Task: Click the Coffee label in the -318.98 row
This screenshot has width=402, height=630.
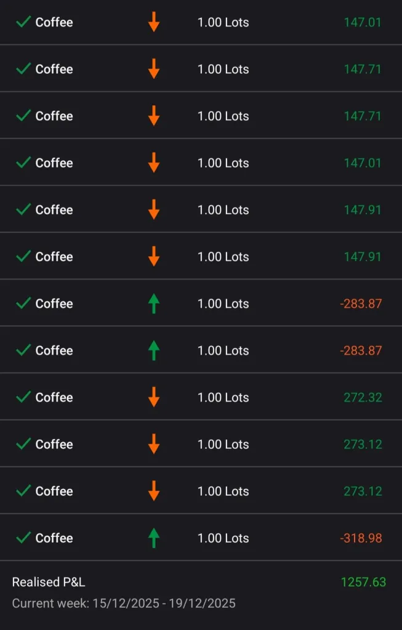Action: (54, 538)
